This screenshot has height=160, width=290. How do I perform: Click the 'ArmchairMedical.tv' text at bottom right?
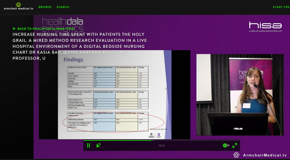(265, 155)
